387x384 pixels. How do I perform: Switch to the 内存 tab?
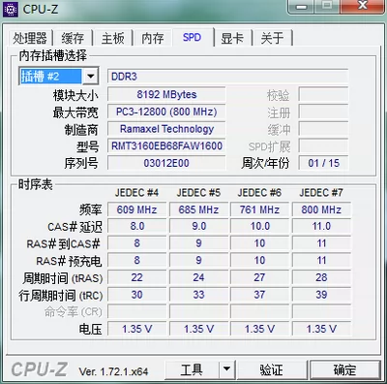(x=153, y=38)
